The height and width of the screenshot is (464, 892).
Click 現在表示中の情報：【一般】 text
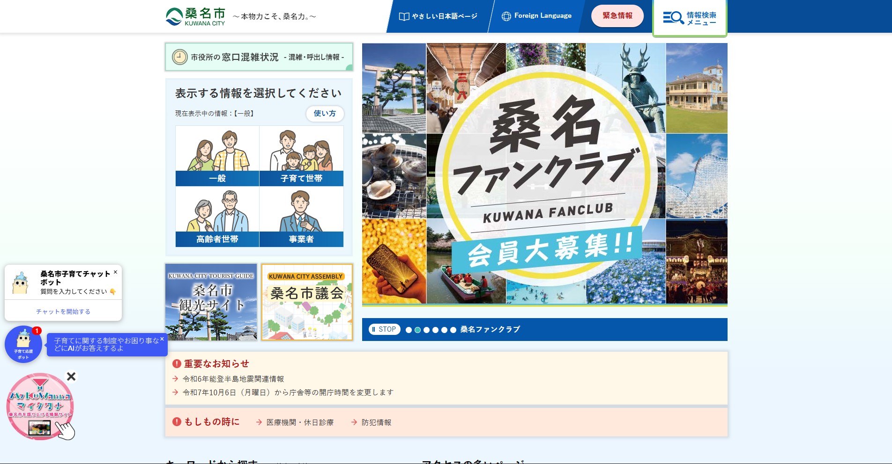(x=215, y=114)
